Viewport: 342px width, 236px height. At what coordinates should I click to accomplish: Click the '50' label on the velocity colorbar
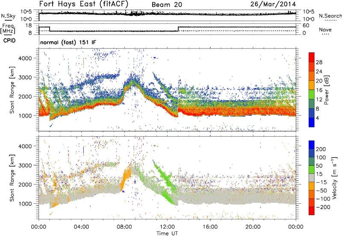tap(319, 166)
